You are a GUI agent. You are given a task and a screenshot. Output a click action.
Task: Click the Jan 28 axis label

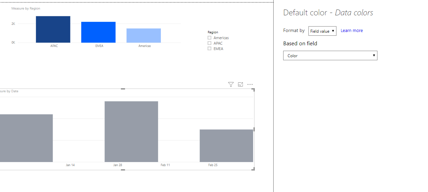tap(118, 165)
